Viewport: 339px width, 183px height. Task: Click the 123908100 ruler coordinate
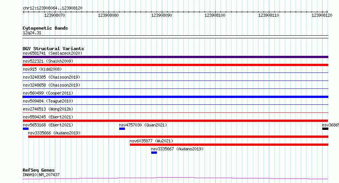tap(215, 15)
